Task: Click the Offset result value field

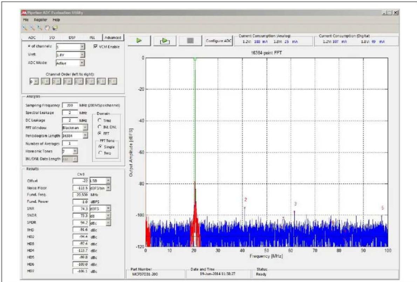Action: tap(81, 181)
